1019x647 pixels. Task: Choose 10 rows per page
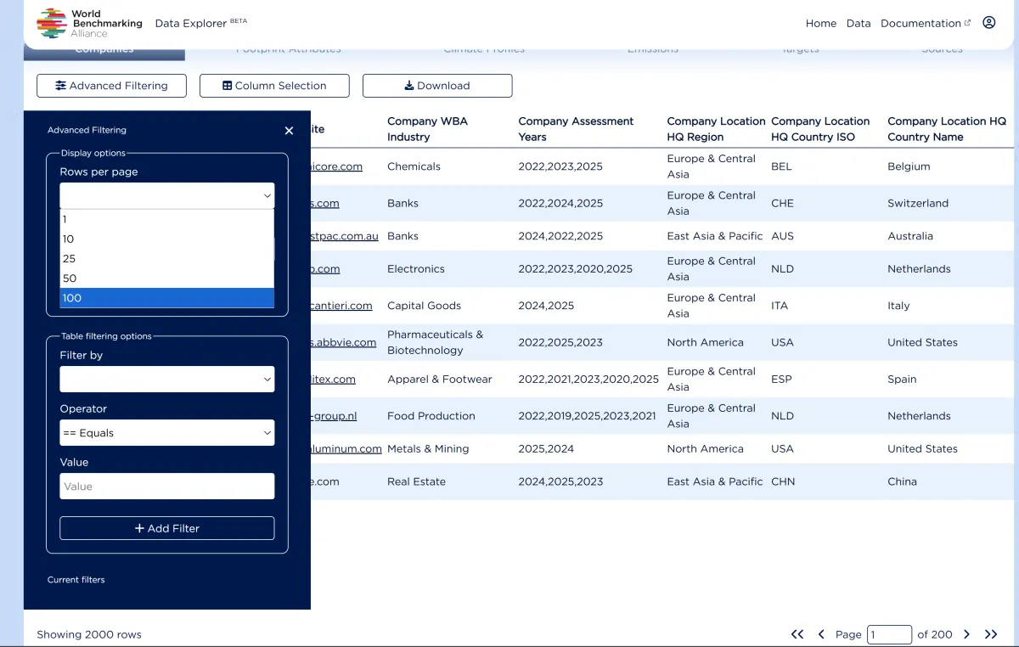167,239
